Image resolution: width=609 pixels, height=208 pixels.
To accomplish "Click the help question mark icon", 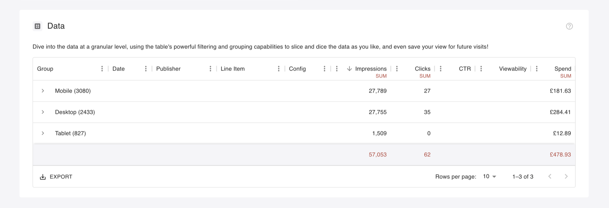I will click(569, 26).
